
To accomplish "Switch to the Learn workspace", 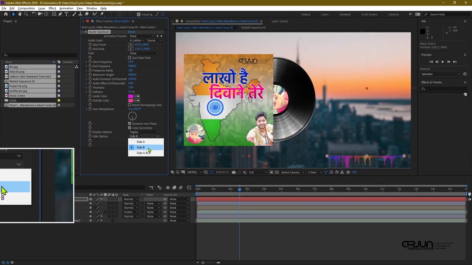I will [x=325, y=14].
